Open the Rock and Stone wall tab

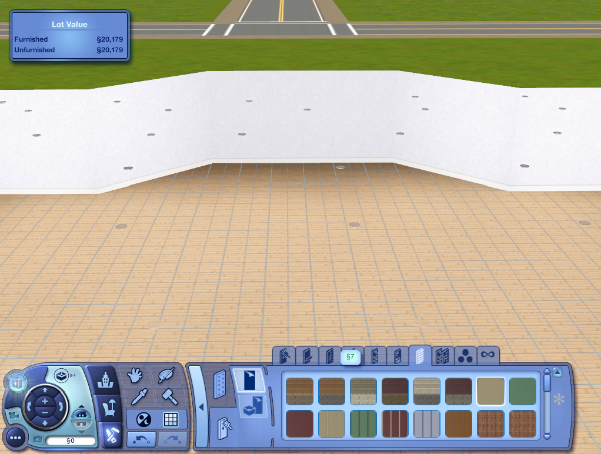click(x=398, y=356)
